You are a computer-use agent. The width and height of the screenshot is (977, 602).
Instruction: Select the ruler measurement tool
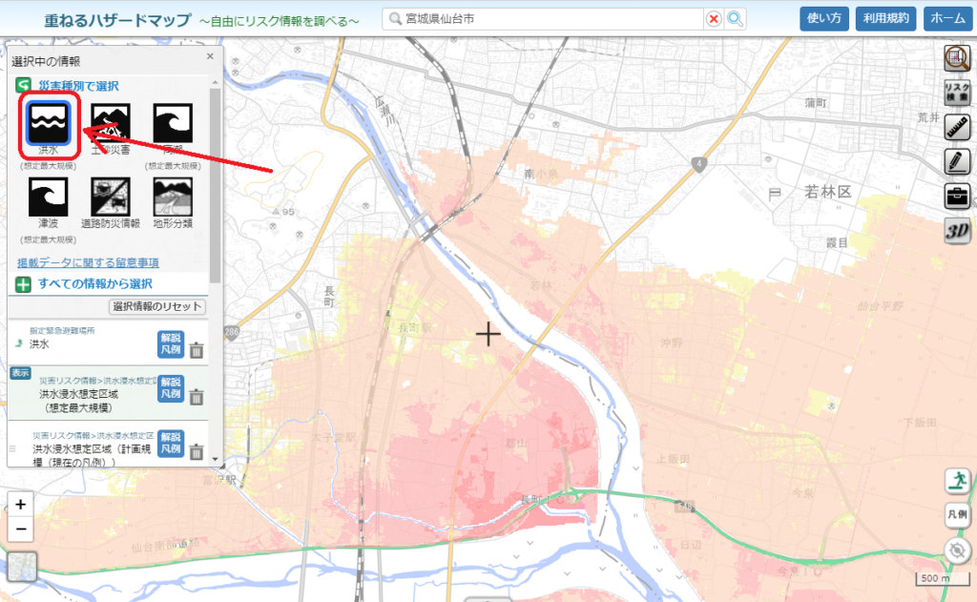pyautogui.click(x=957, y=127)
